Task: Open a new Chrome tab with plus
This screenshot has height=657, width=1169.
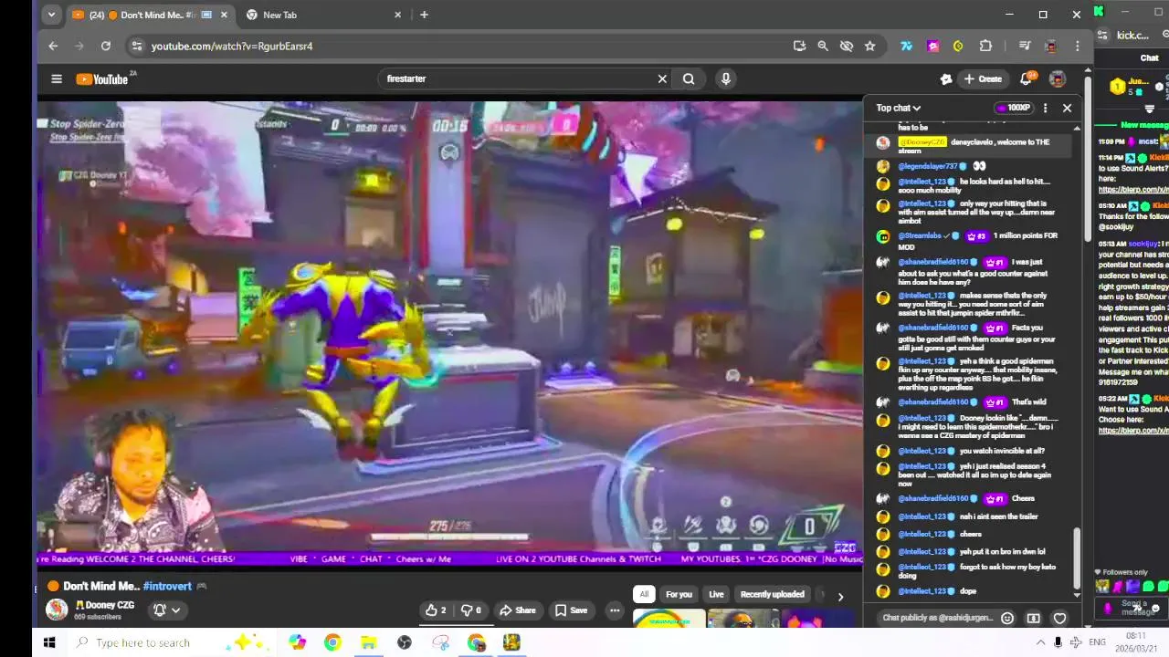Action: [x=424, y=15]
